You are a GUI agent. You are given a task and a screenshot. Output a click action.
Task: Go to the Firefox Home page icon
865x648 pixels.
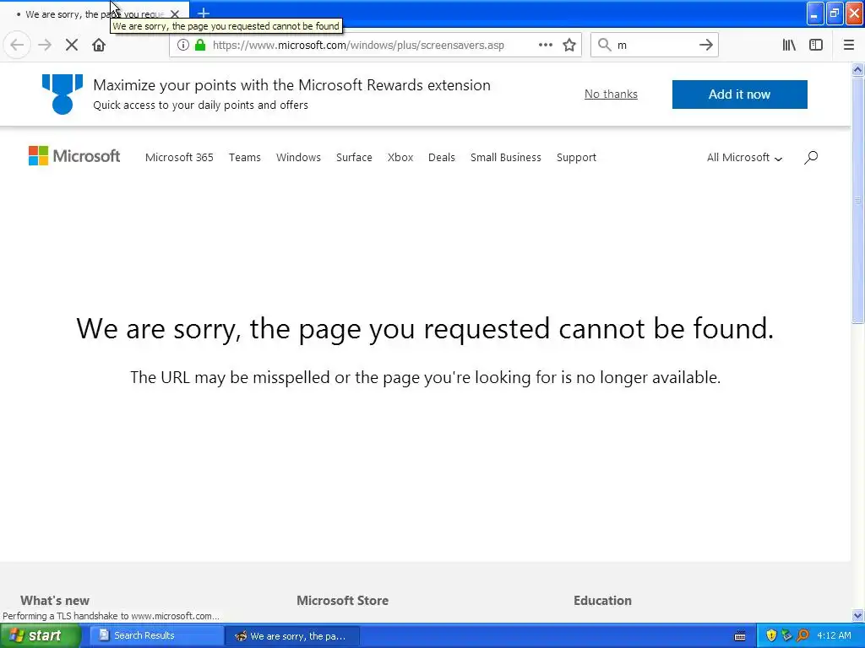(x=99, y=45)
